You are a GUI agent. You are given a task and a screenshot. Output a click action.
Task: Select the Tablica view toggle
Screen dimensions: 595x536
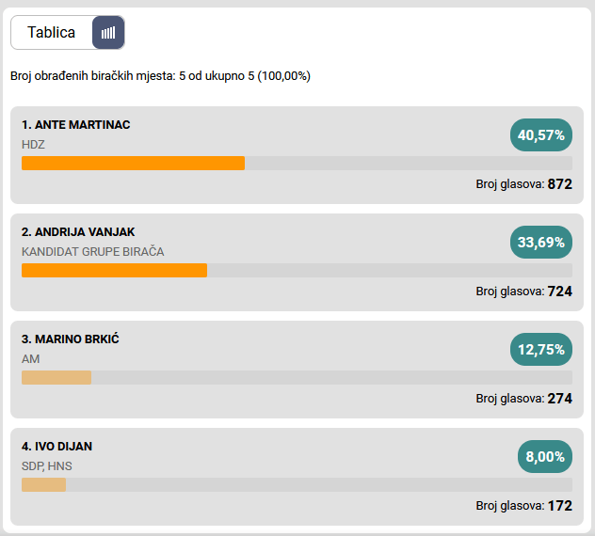click(52, 33)
